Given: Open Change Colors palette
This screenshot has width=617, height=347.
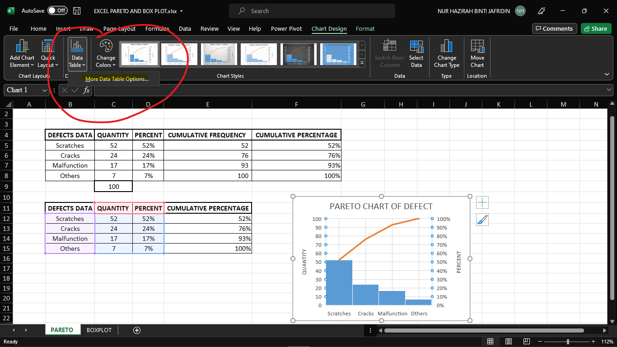Looking at the screenshot, I should click(106, 54).
